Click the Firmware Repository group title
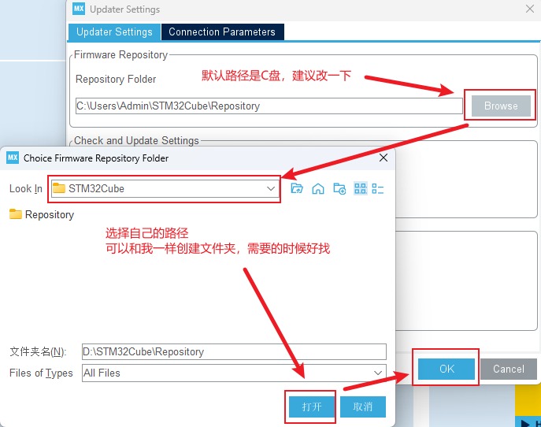The image size is (541, 427). coord(120,54)
